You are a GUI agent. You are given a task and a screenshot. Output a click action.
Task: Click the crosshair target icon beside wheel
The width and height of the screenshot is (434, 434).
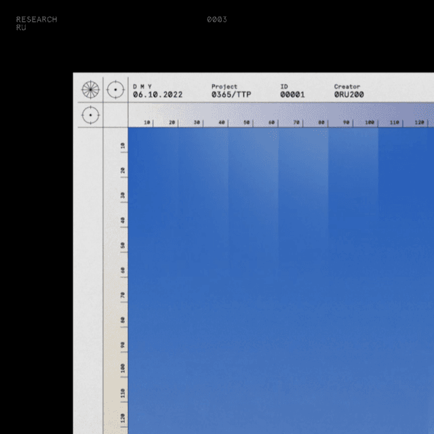(x=115, y=90)
